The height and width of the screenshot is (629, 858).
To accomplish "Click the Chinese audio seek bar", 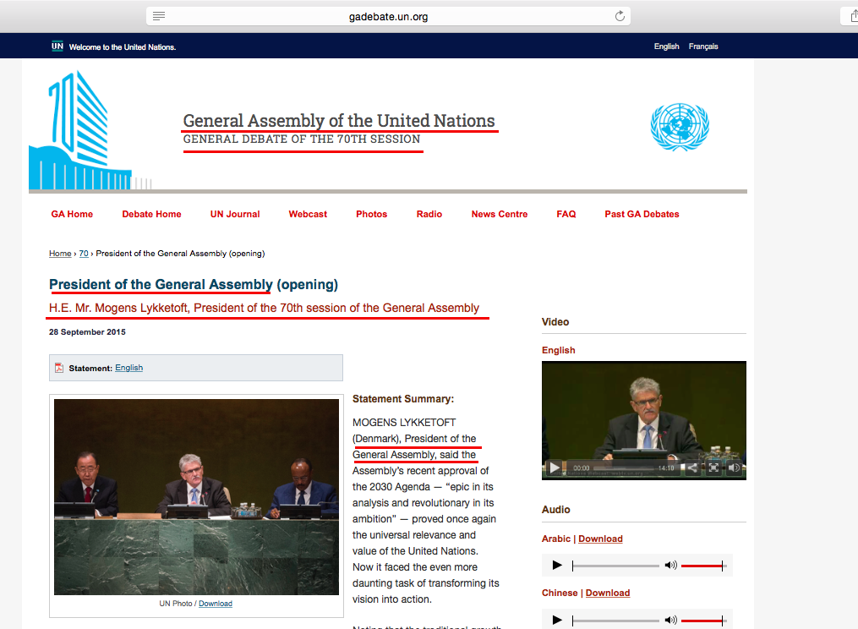I will coord(615,621).
